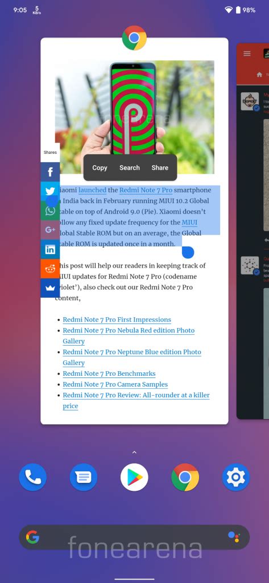Expand the app drawer with the up chevron
269x583 pixels.
[x=134, y=452]
